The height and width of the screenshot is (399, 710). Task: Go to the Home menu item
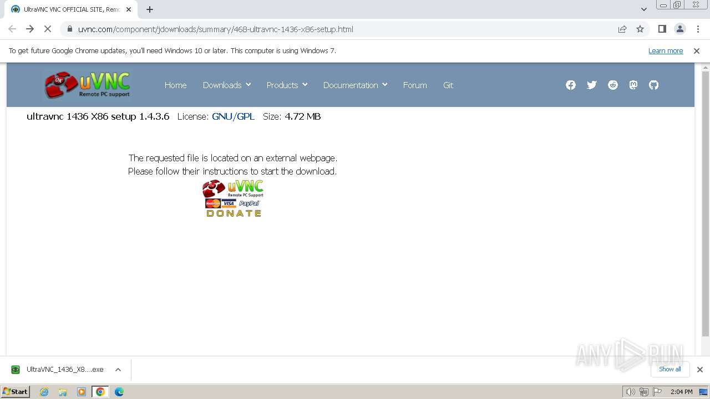coord(175,85)
